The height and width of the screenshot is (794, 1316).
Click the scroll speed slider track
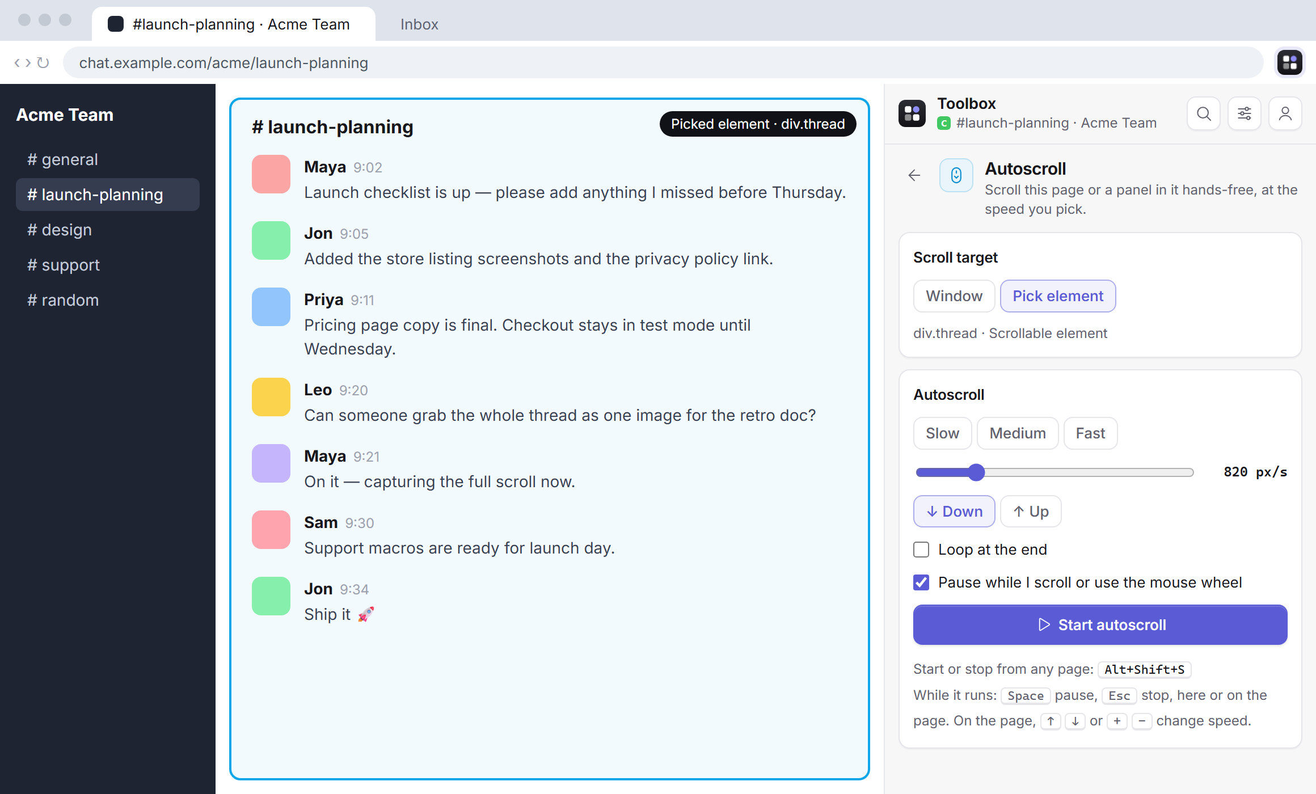(x=1055, y=472)
